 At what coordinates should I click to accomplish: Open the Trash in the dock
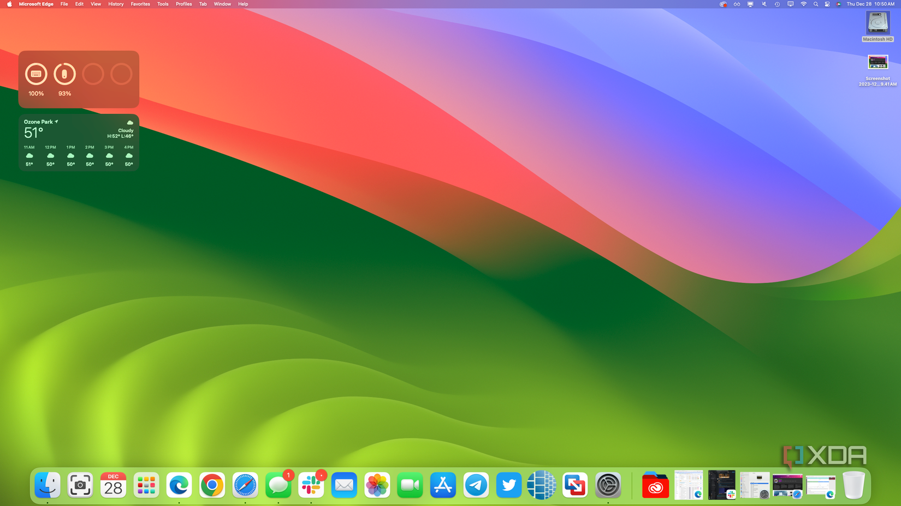(853, 485)
